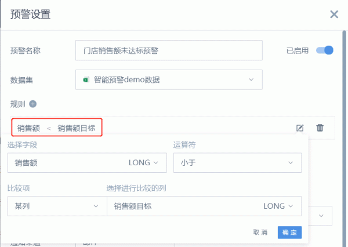The height and width of the screenshot is (247, 348).
Task: Delete the rule using trash icon
Action: click(320, 128)
